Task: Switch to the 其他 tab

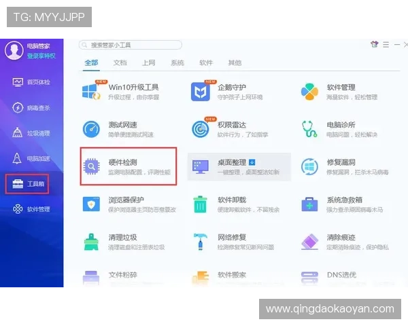Action: (235, 62)
